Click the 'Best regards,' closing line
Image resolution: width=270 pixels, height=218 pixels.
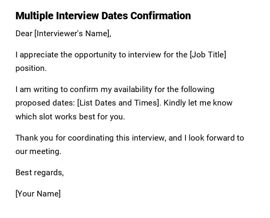click(39, 173)
